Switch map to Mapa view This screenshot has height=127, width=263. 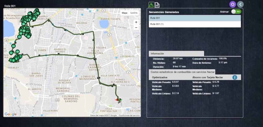(124, 13)
